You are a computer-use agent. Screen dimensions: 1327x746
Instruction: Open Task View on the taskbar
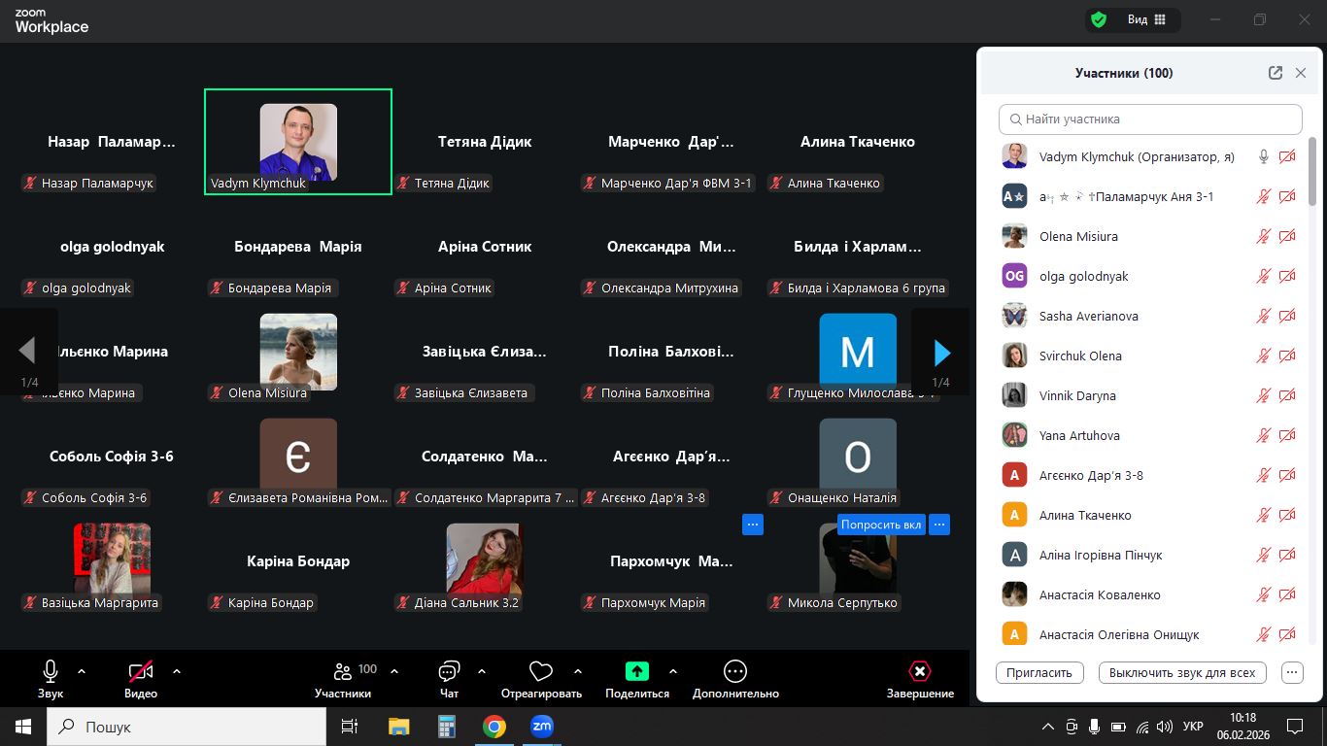tap(350, 727)
